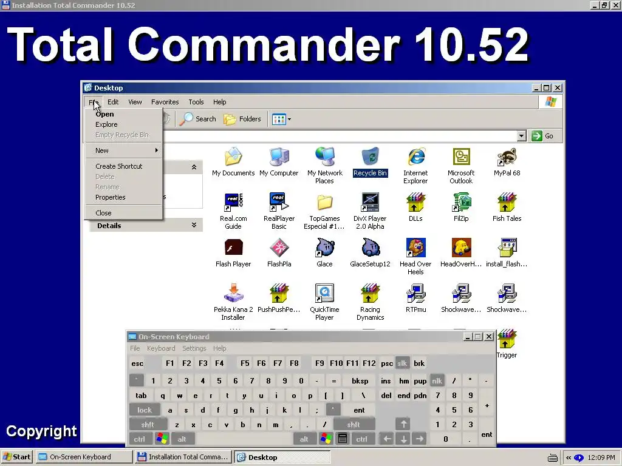The height and width of the screenshot is (466, 622).
Task: Select the DLLs archive icon
Action: pos(415,201)
